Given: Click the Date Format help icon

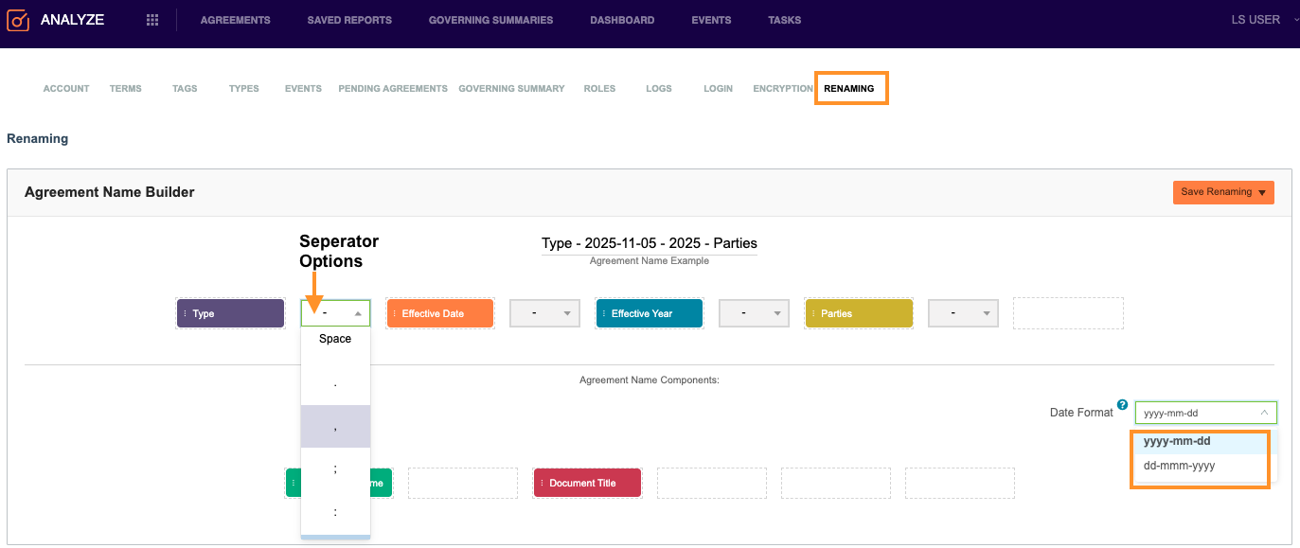Looking at the screenshot, I should point(1122,405).
